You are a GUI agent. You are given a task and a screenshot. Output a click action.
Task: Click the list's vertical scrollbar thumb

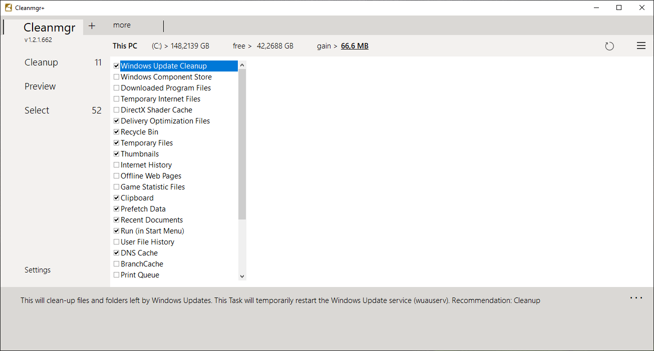(242, 144)
